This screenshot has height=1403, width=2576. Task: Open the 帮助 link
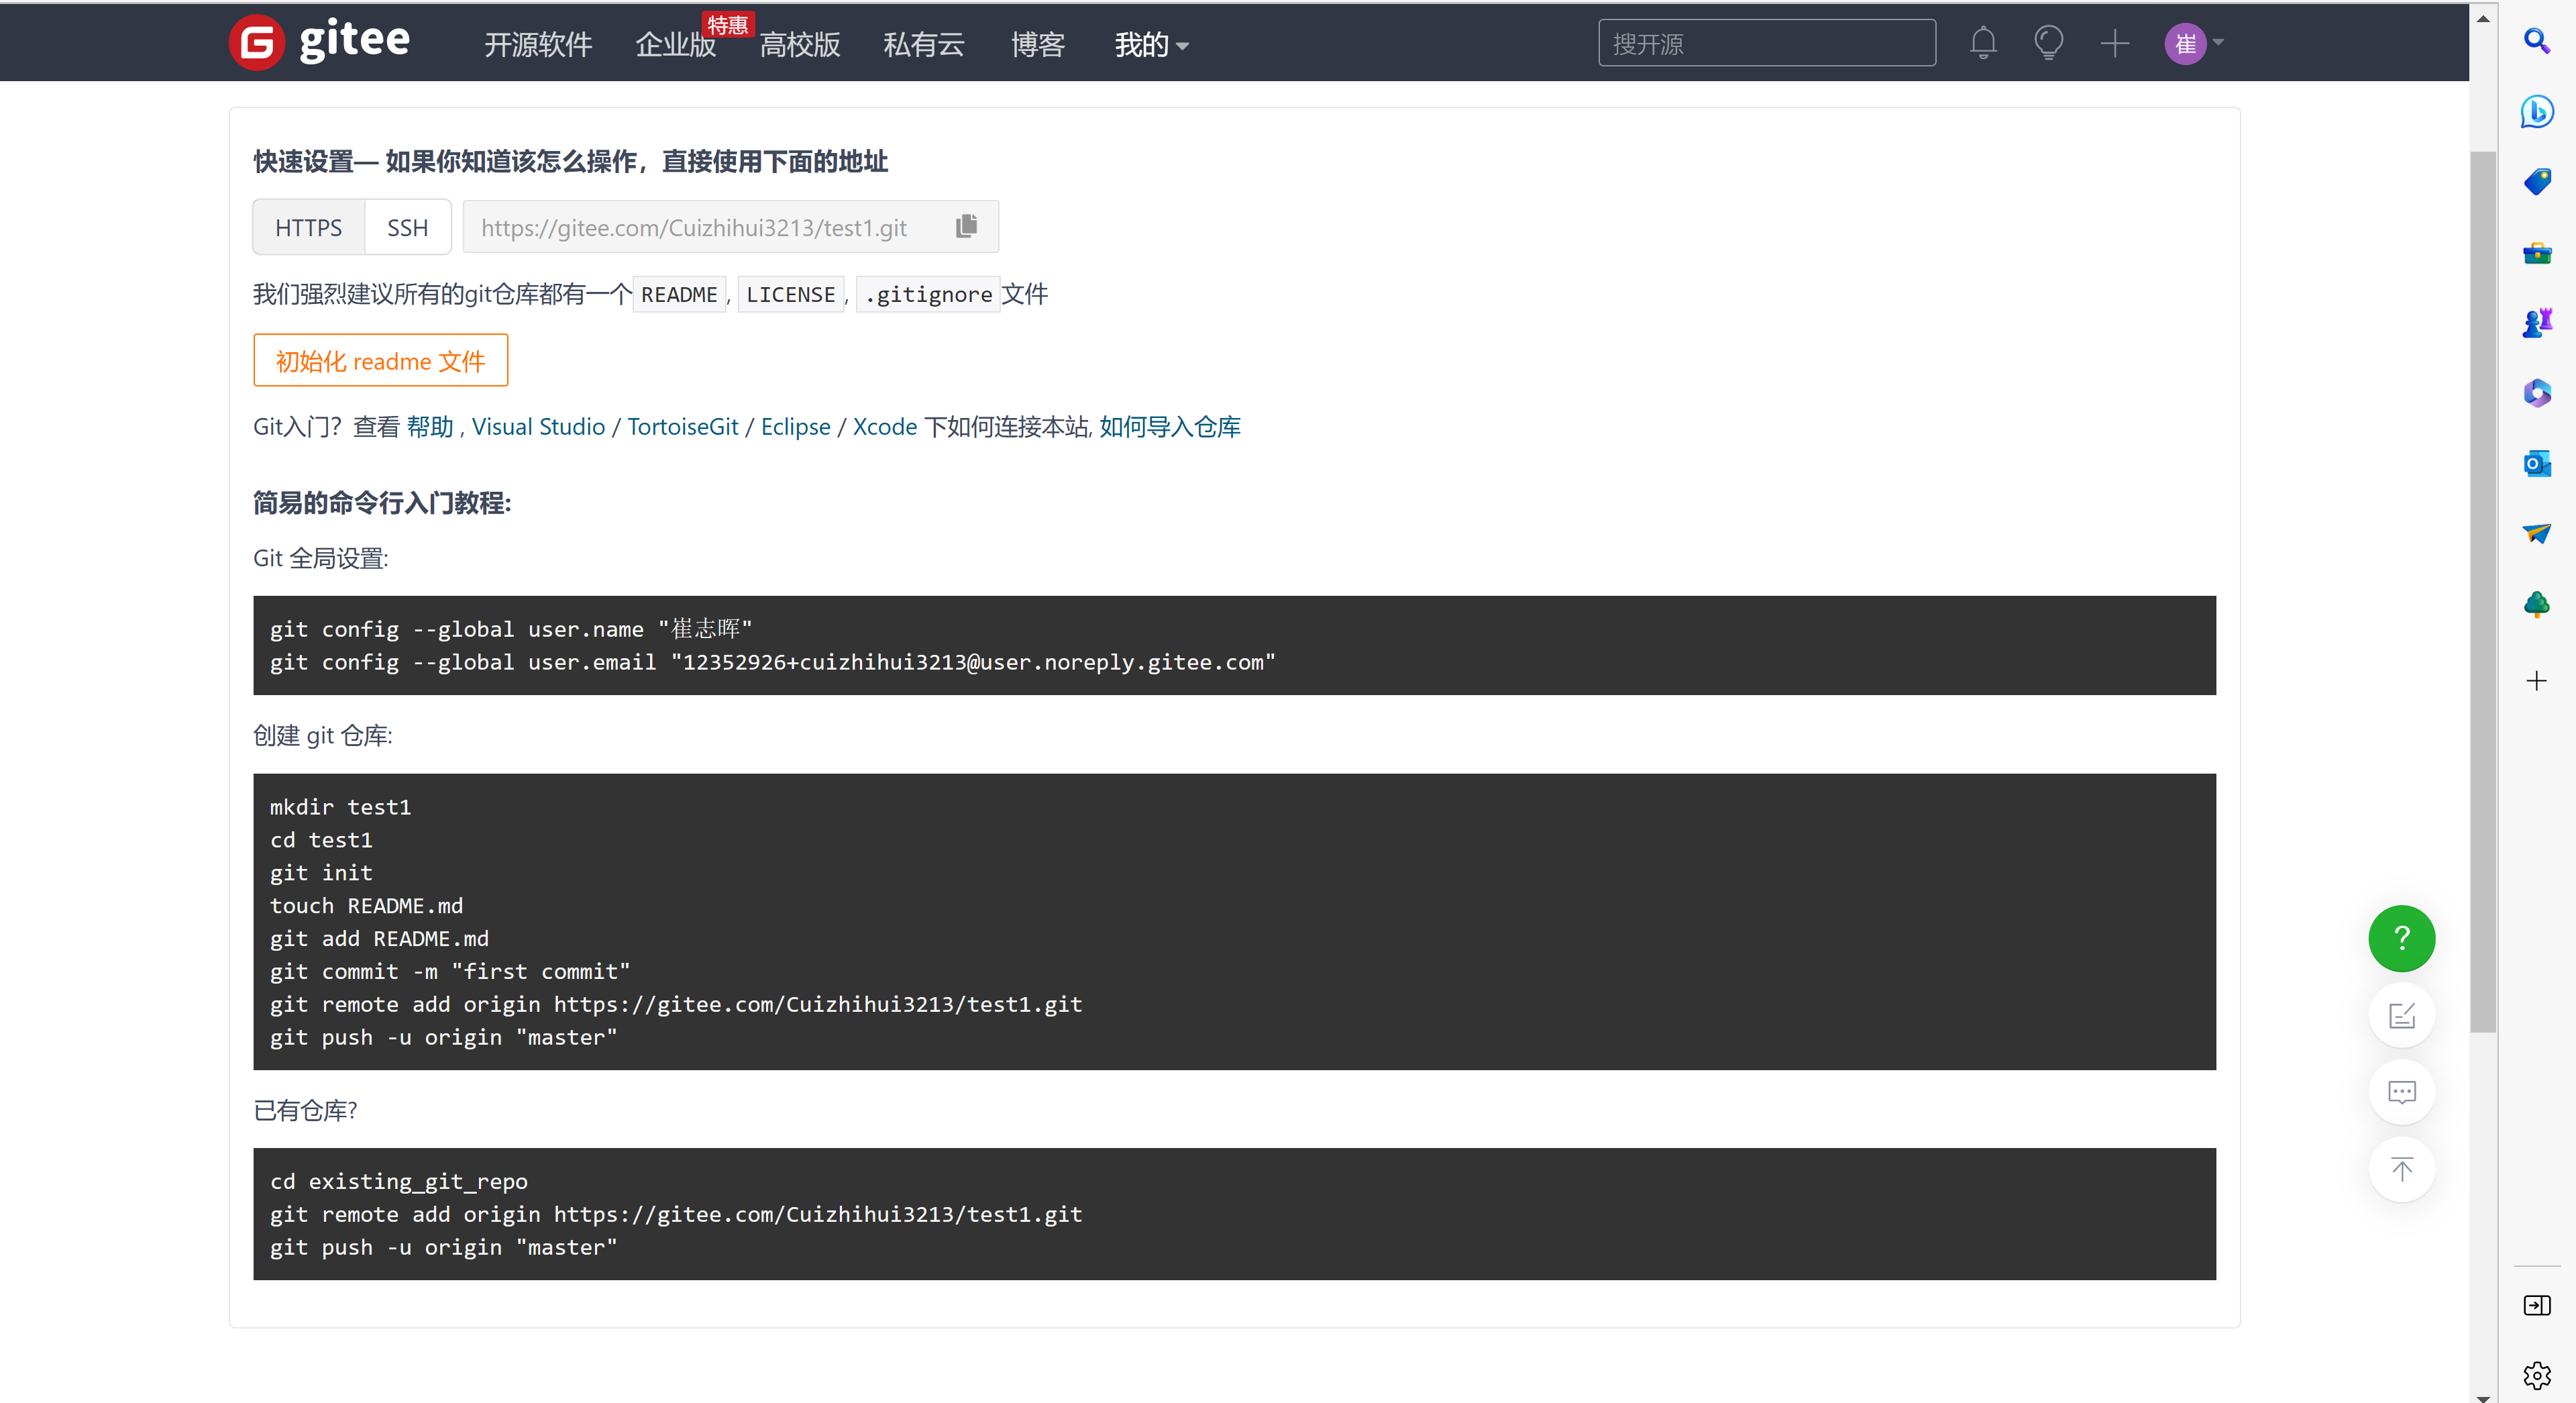click(x=430, y=427)
